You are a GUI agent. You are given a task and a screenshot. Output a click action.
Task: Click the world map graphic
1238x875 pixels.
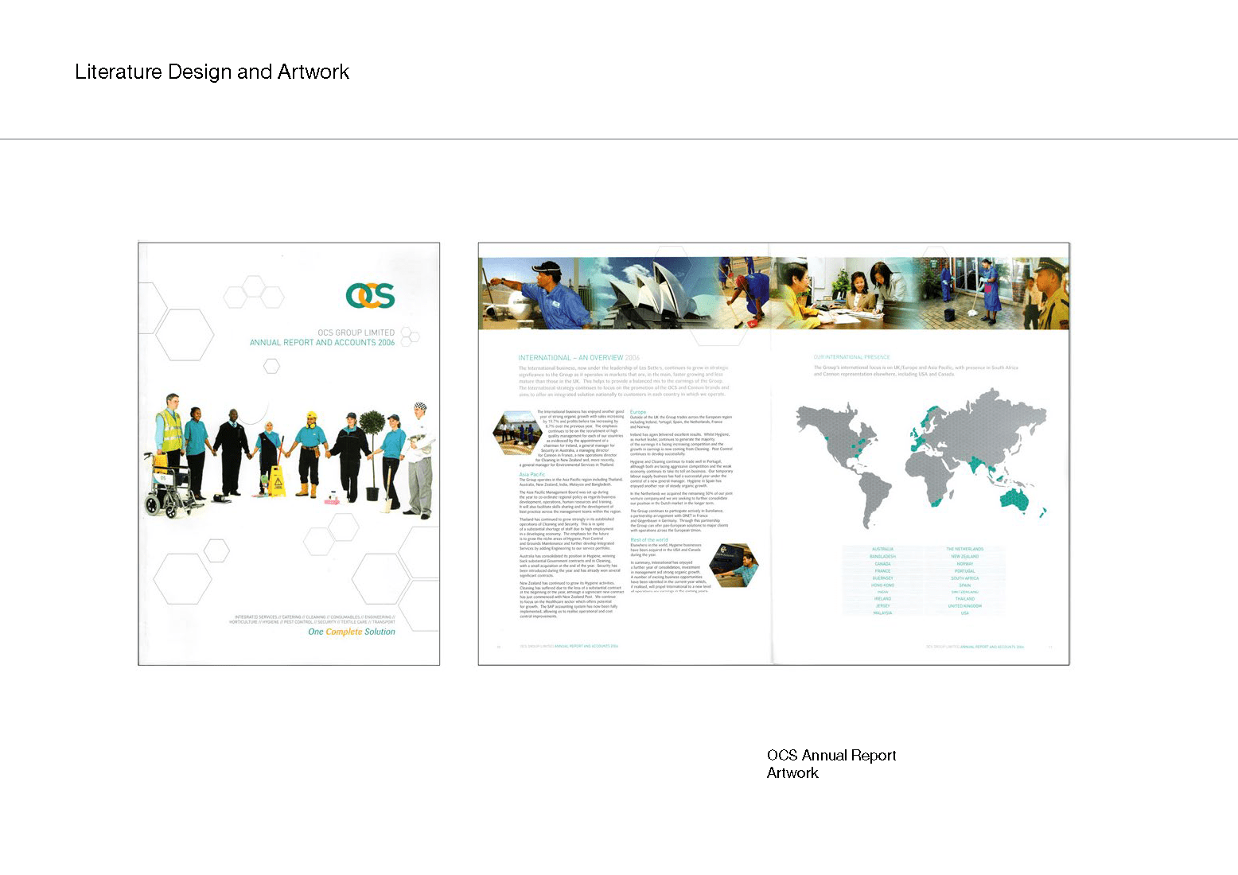[x=922, y=457]
